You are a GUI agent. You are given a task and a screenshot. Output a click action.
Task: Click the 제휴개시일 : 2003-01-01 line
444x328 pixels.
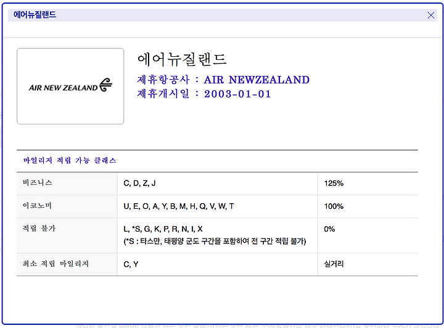point(204,94)
